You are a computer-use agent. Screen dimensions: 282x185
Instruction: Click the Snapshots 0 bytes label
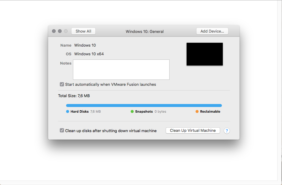click(150, 111)
